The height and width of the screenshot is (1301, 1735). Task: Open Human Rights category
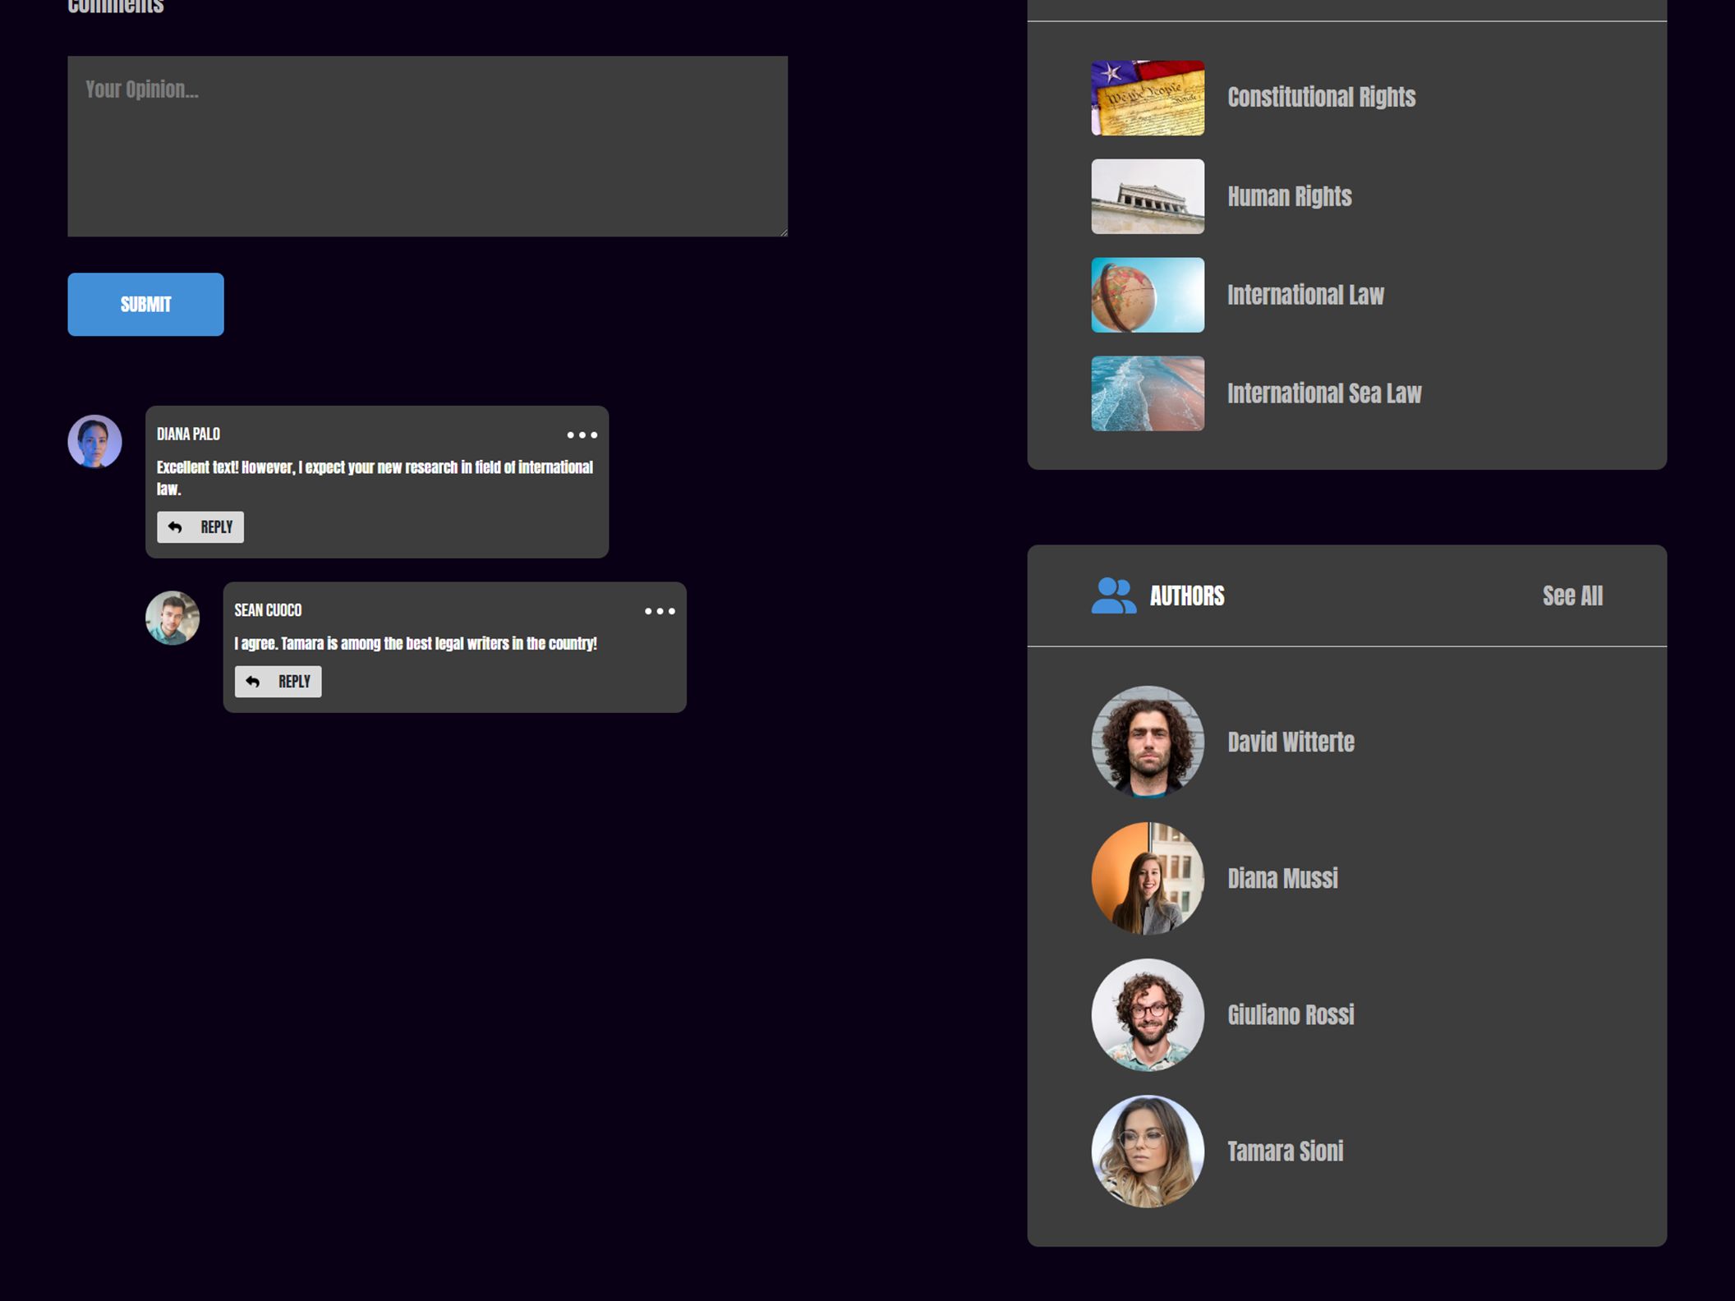[x=1289, y=196]
